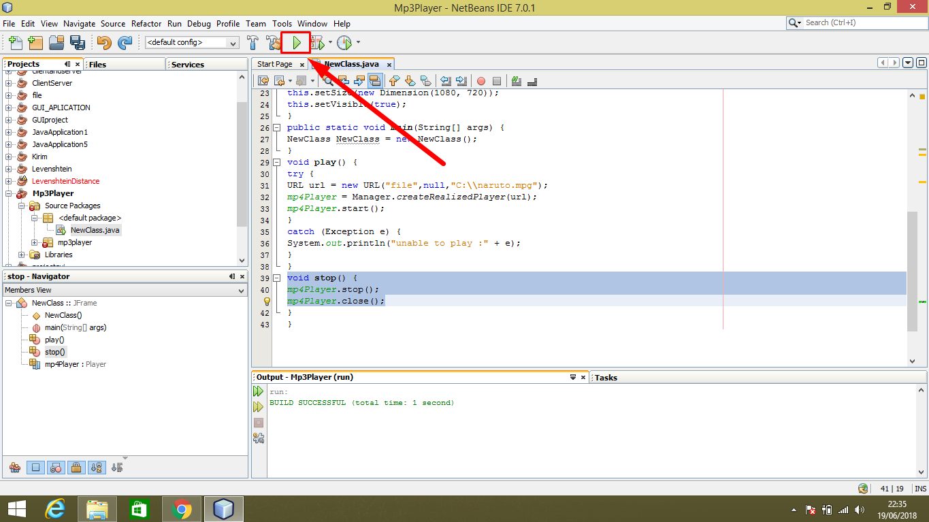Click the Run Project green play button

pos(296,43)
